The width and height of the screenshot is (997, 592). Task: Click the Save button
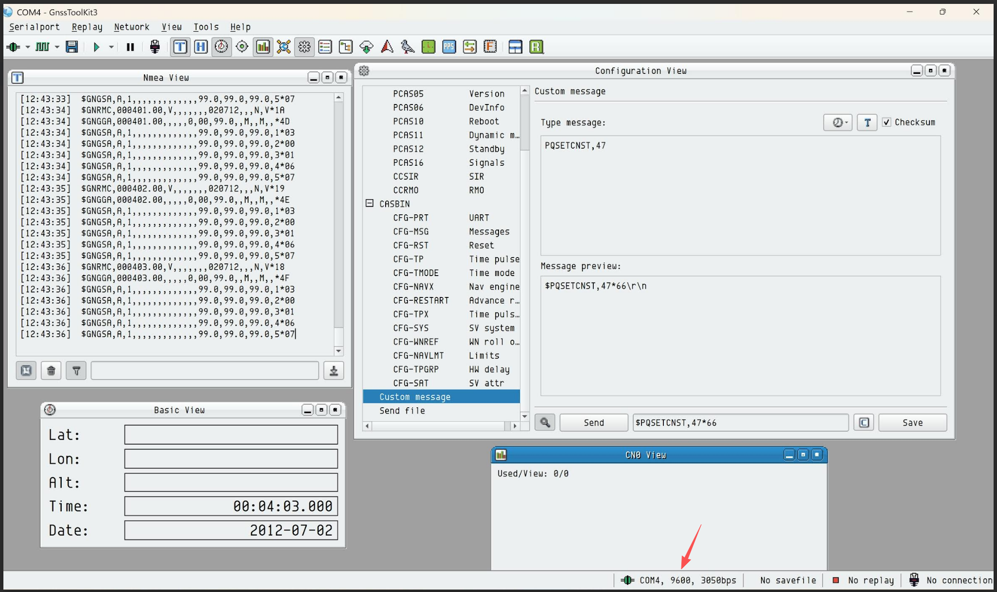(912, 422)
